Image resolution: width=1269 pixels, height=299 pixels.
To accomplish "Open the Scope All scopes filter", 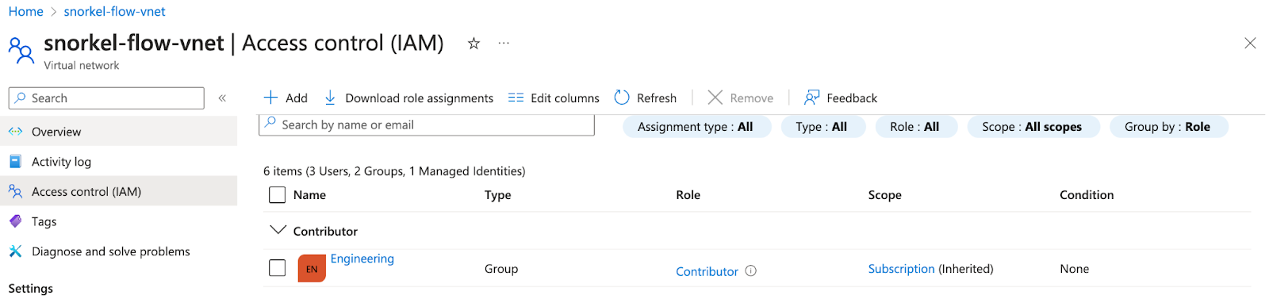I will (1033, 127).
